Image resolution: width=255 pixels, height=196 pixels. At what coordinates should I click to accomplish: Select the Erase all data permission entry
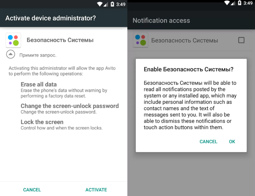(x=64, y=90)
